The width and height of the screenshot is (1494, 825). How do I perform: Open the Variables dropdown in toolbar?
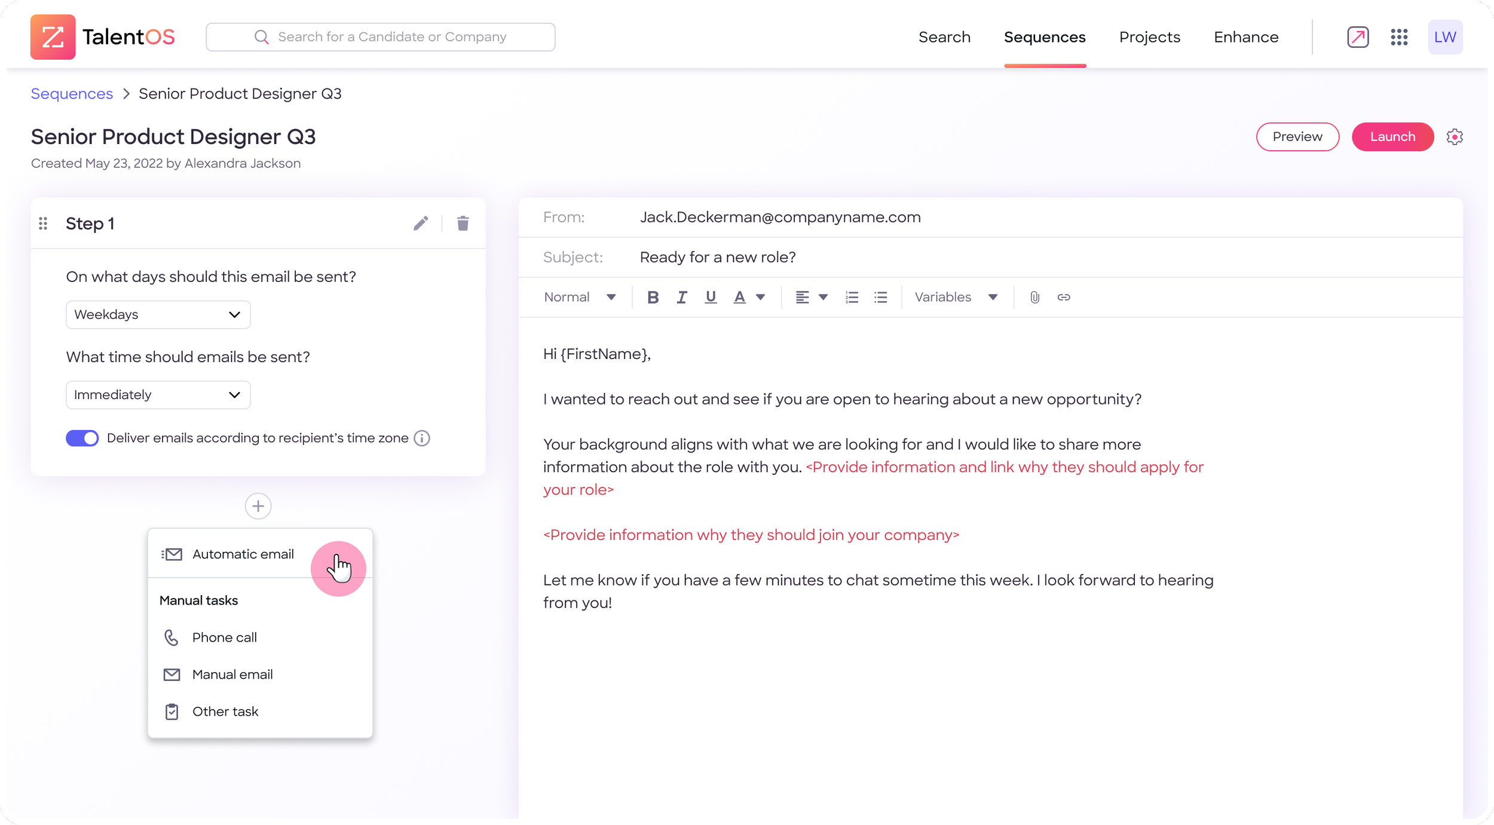point(956,298)
